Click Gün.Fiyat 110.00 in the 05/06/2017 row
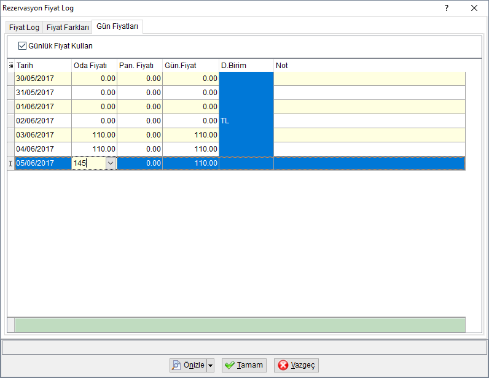 coord(191,163)
